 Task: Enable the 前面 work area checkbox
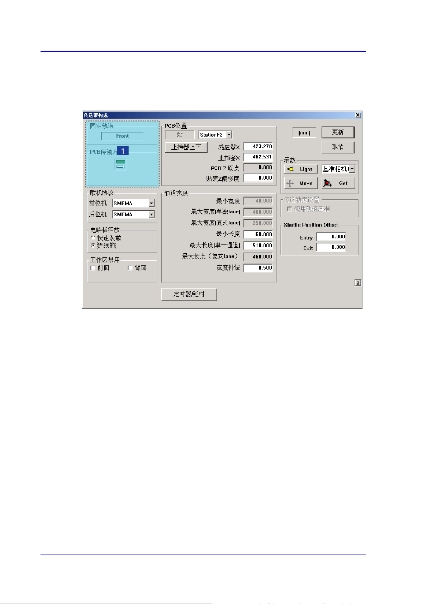(93, 268)
